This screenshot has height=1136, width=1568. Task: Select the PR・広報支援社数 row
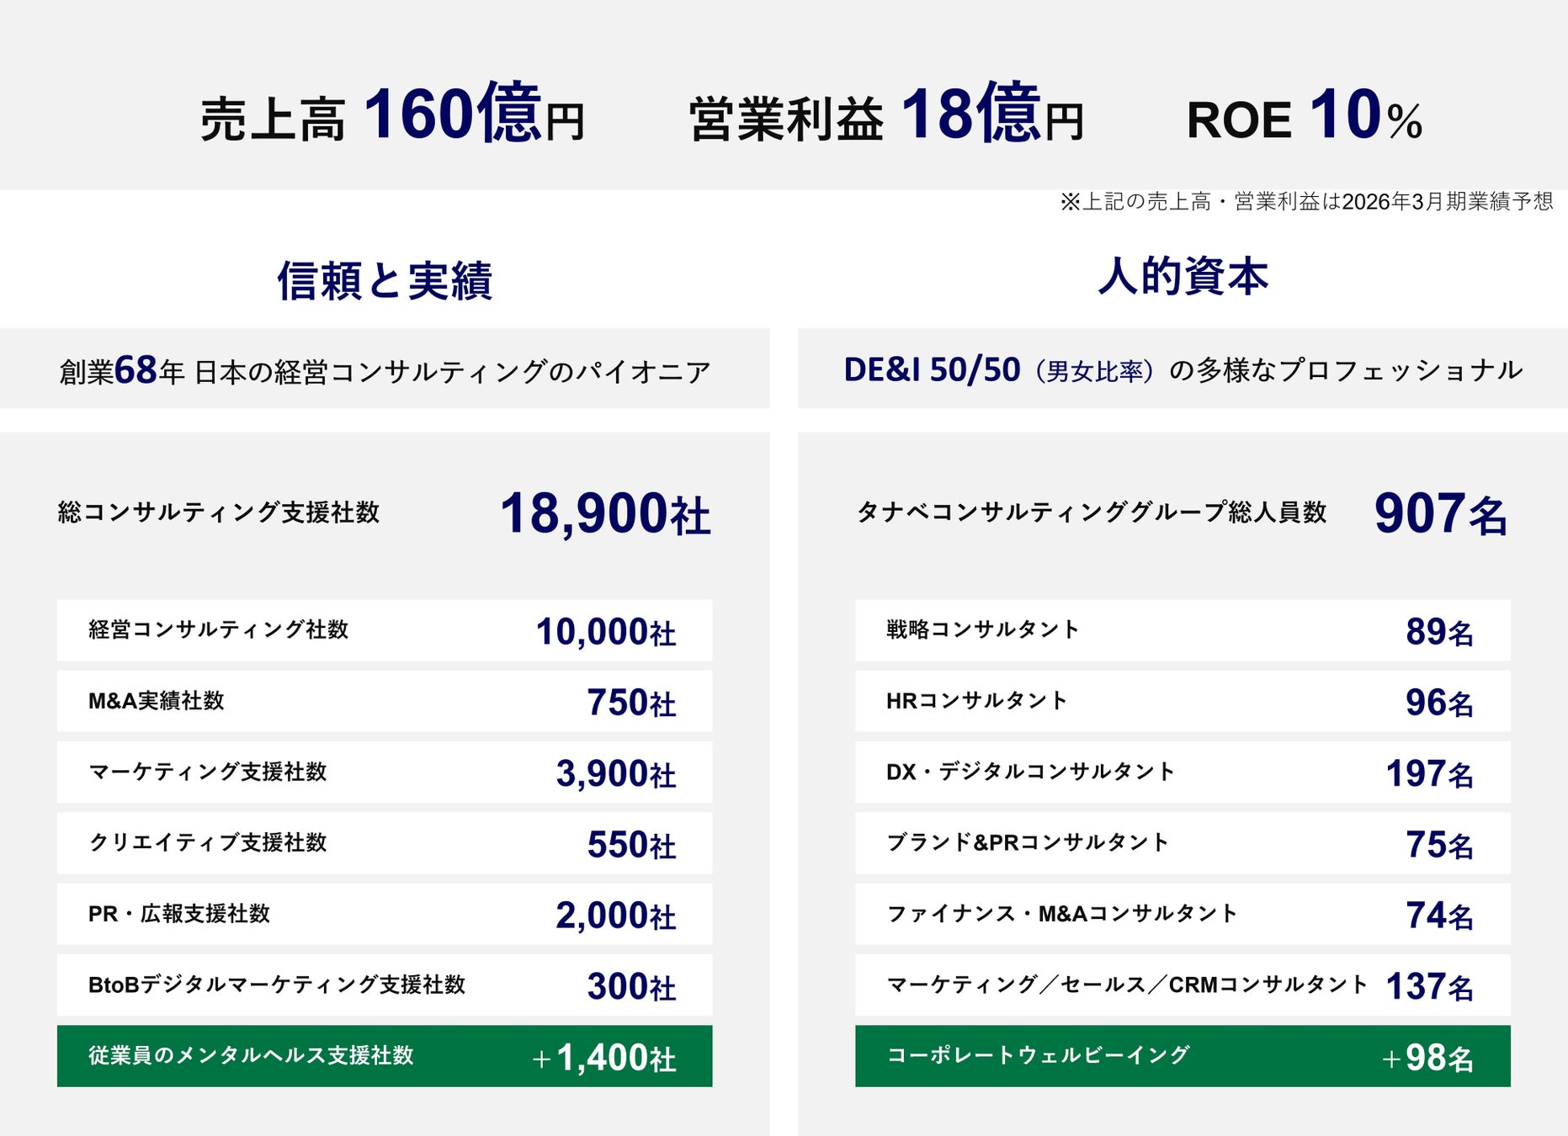[x=385, y=914]
